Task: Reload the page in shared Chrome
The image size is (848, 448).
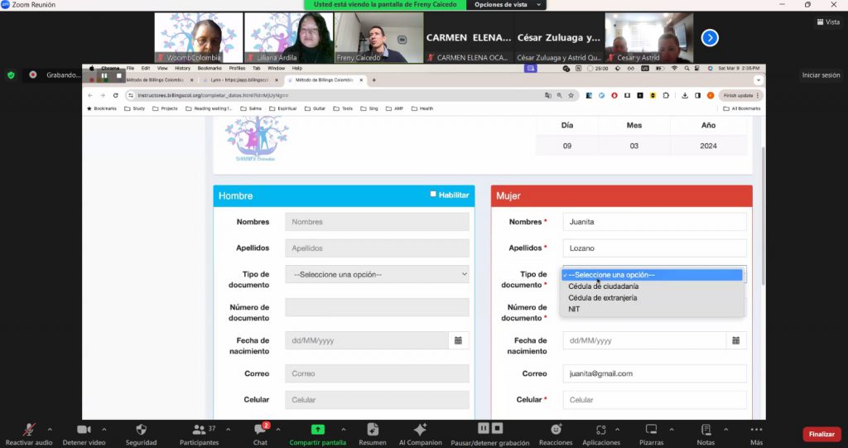Action: point(115,95)
